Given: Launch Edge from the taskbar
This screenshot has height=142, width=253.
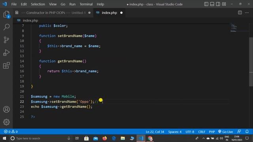Looking at the screenshot, I should click(114, 138).
